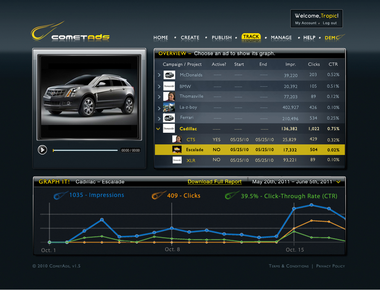
Task: Click the CometAds logo
Action: (70, 32)
